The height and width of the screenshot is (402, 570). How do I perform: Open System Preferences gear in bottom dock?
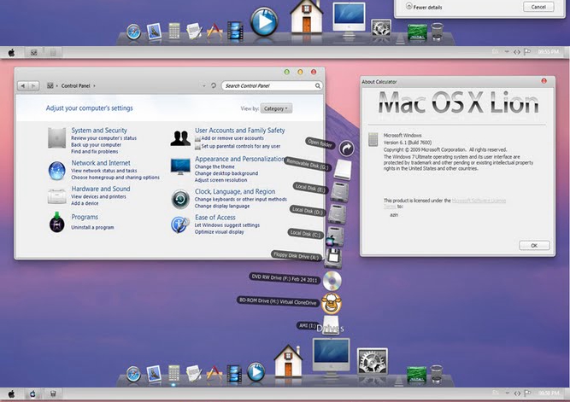point(373,361)
